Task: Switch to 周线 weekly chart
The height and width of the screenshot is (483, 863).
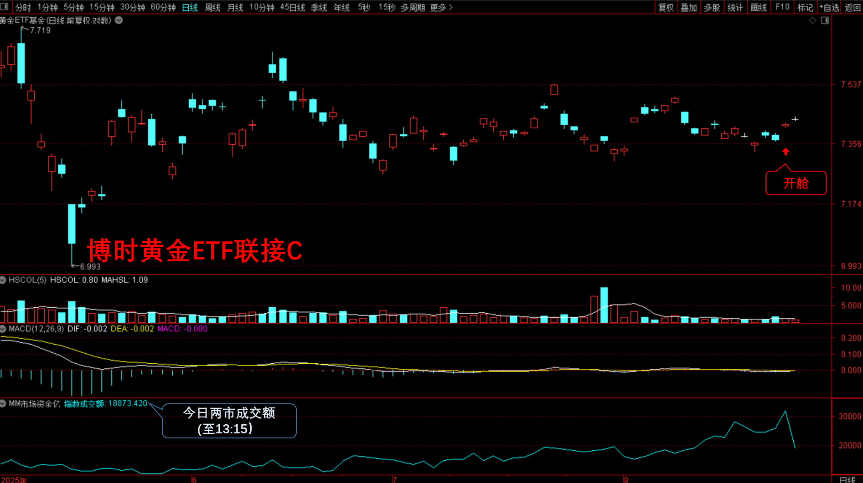Action: [212, 7]
